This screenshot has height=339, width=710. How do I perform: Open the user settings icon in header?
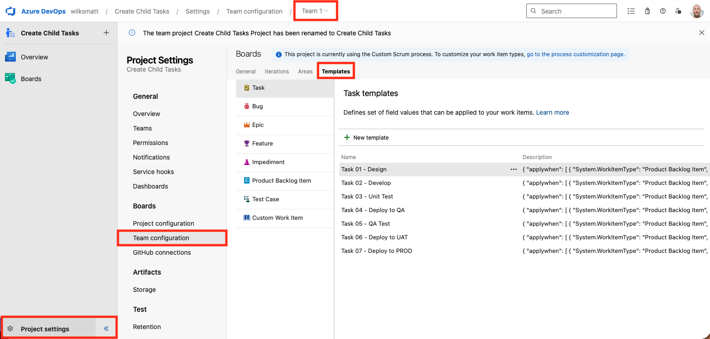click(x=678, y=11)
